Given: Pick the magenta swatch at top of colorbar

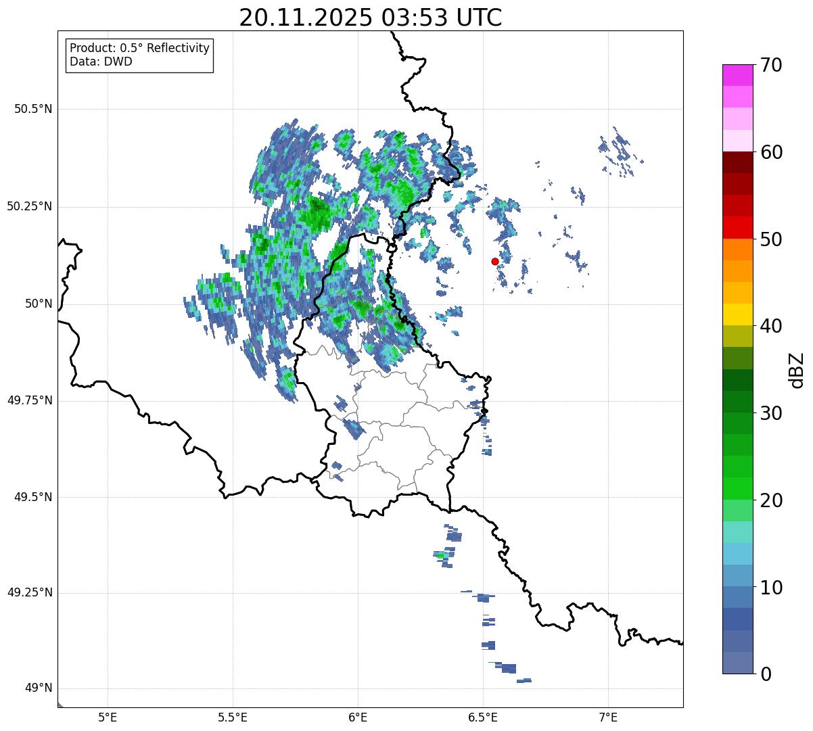Looking at the screenshot, I should coord(737,75).
